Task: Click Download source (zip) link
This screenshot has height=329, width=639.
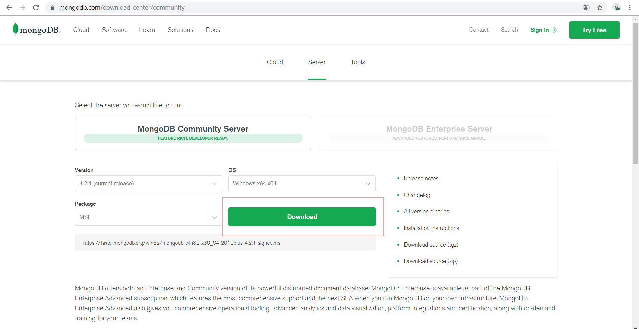Action: 431,261
